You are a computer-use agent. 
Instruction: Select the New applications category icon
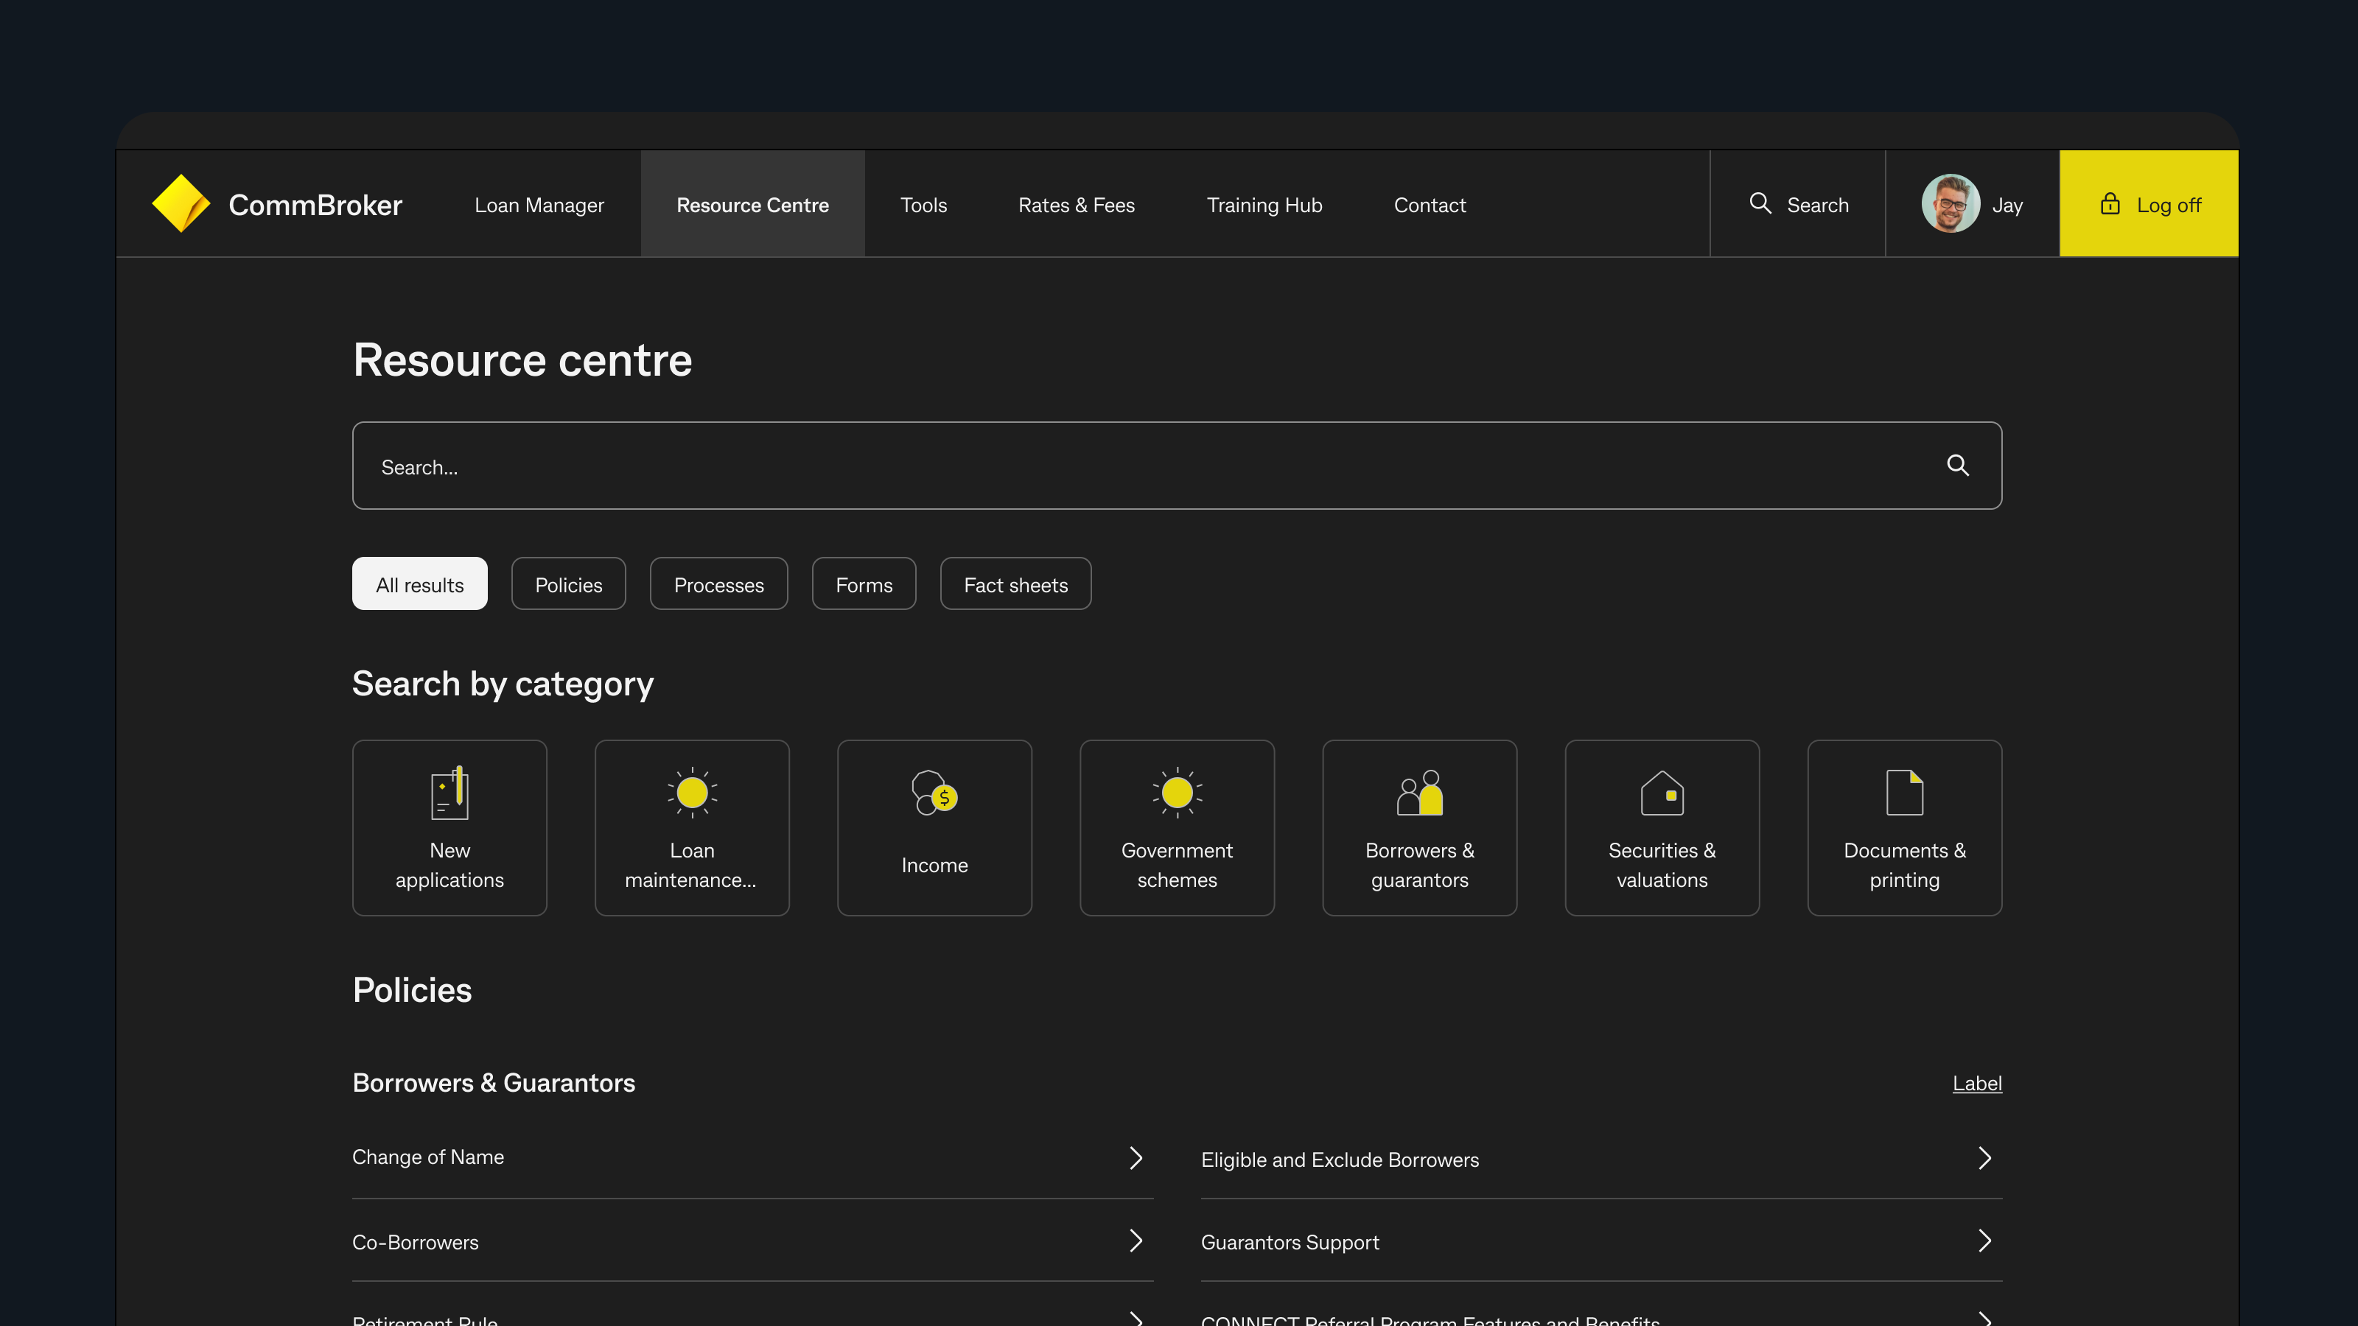tap(449, 793)
